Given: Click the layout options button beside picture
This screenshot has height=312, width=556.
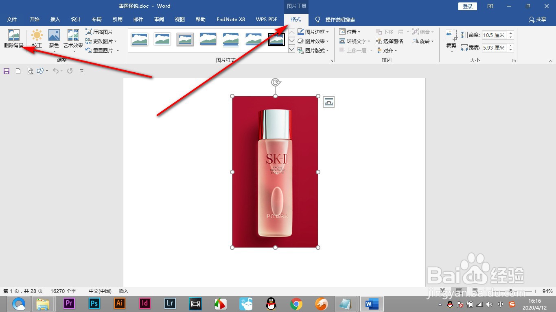Looking at the screenshot, I should [x=328, y=102].
